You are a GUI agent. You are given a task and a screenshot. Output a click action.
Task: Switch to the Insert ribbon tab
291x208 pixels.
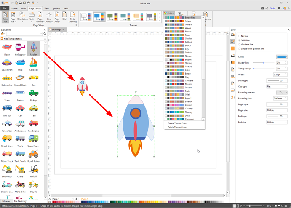click(23, 8)
